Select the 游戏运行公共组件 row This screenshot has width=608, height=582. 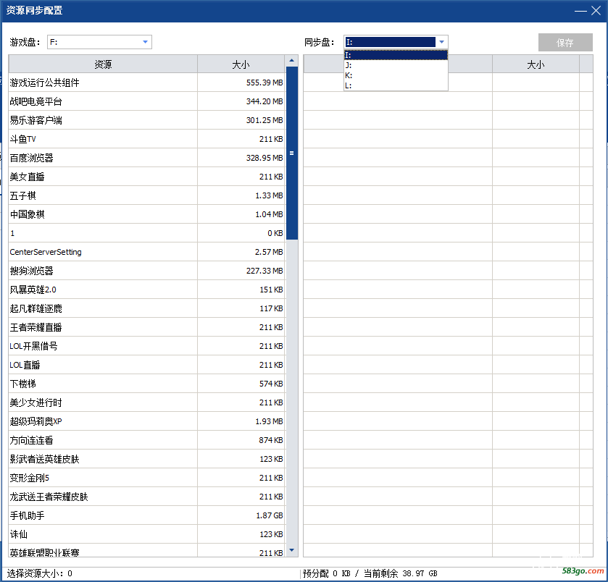(146, 83)
